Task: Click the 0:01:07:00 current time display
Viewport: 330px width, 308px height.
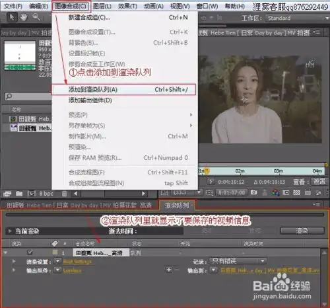Action: point(232,193)
